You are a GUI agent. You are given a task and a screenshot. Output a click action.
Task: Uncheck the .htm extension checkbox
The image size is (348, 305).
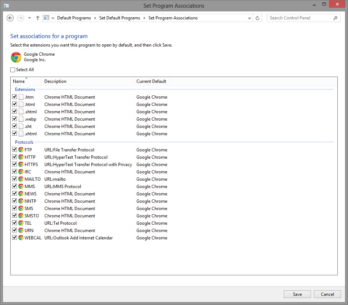coord(15,97)
